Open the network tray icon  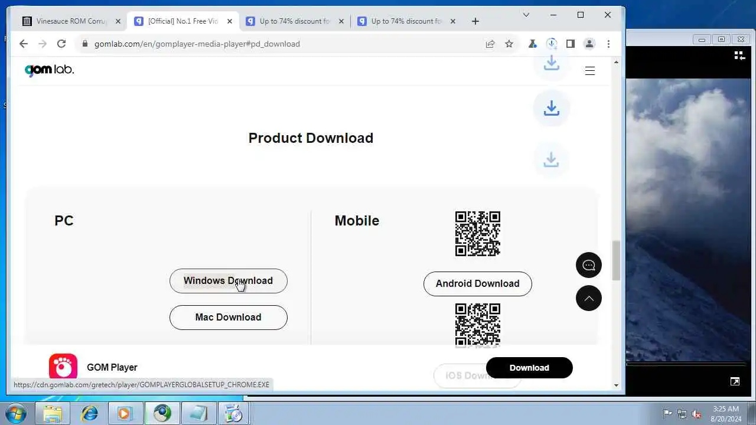[682, 414]
